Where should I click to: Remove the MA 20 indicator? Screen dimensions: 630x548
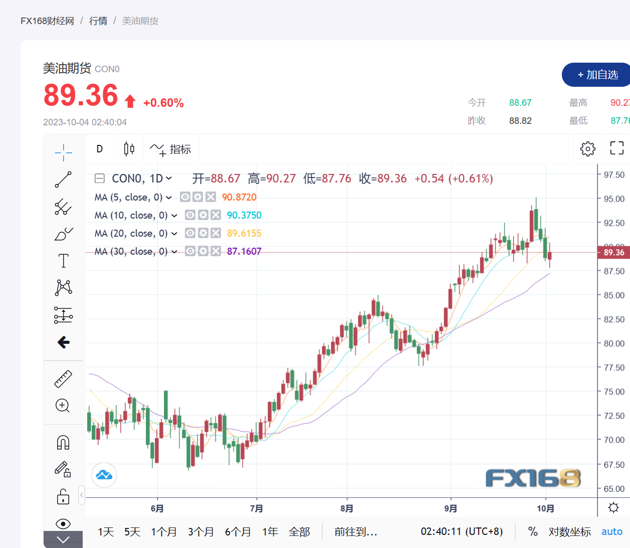pos(216,233)
